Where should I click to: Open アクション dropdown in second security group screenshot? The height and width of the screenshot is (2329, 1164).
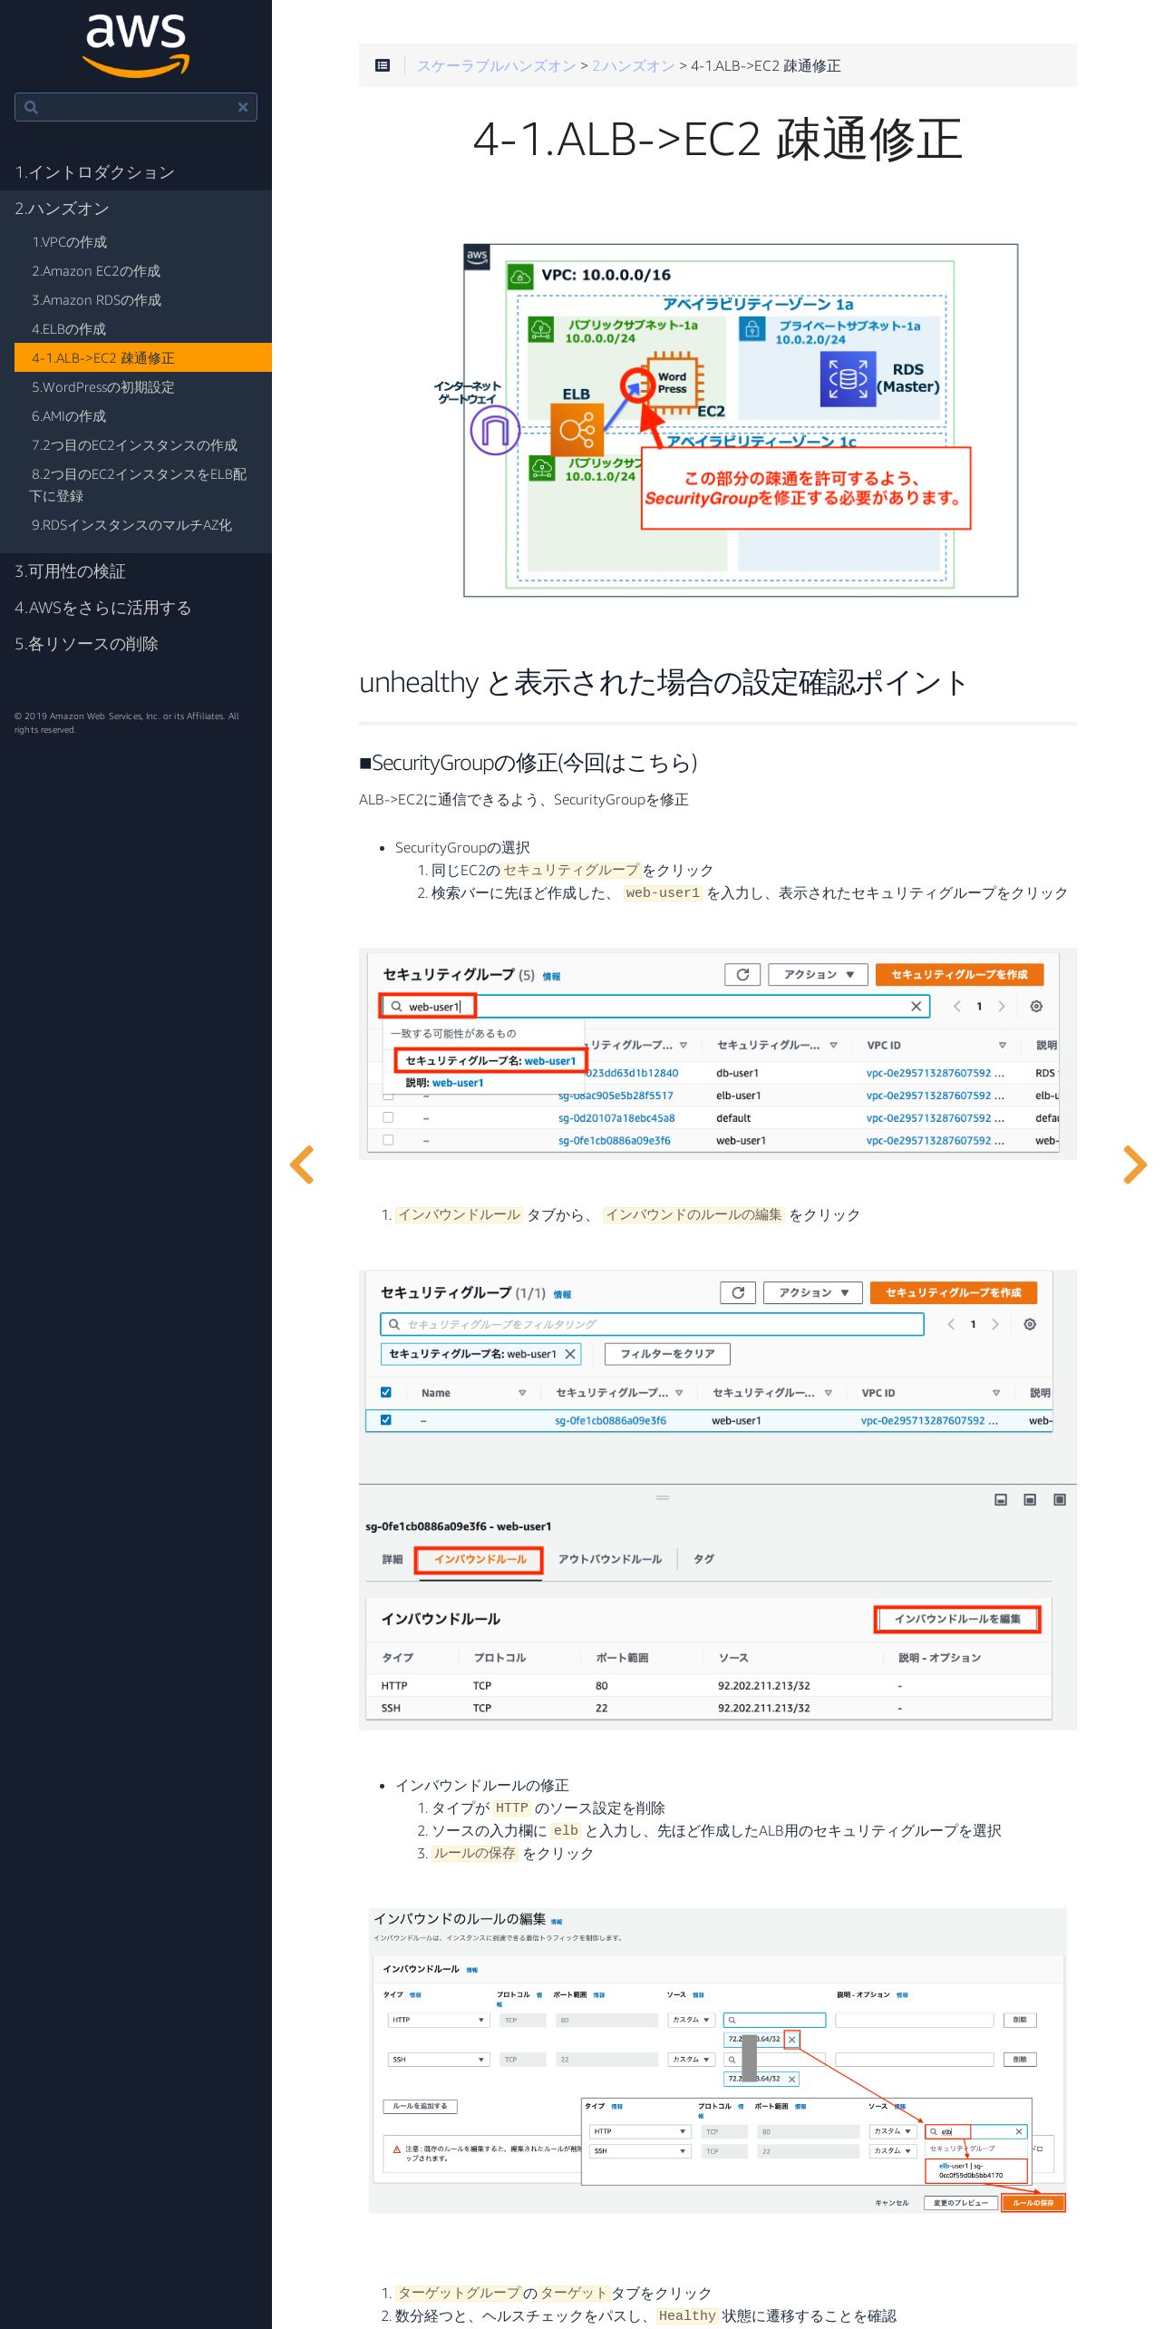pos(813,1292)
